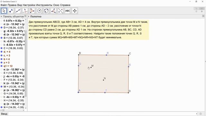Screen dimensions: 206x116
Task: Toggle visibility of point C
Action: [x=2, y=48]
